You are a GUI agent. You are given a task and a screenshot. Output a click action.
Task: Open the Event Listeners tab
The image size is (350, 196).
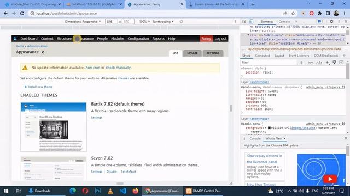pyautogui.click(x=299, y=56)
